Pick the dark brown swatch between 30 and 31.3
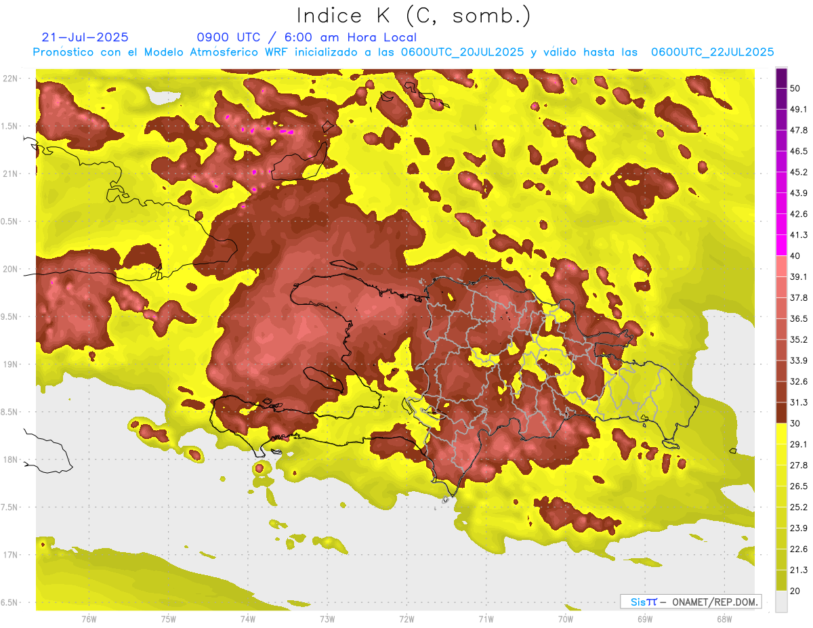The height and width of the screenshot is (628, 813). 781,413
